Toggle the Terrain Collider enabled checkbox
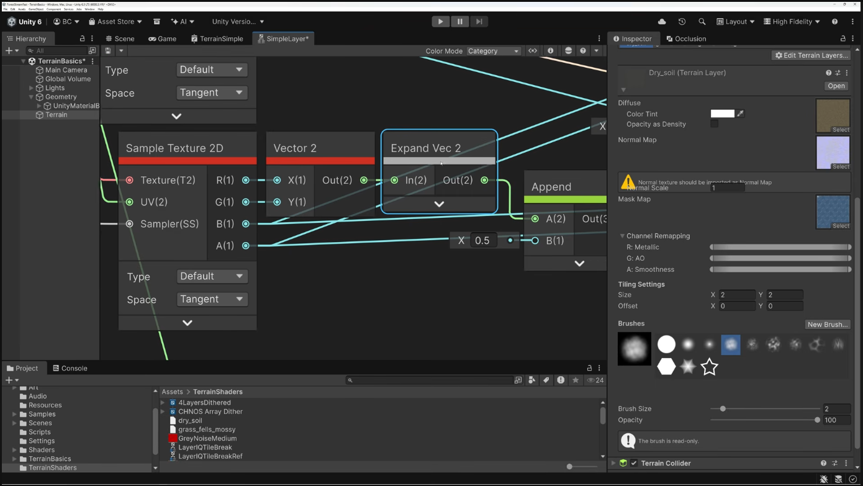The width and height of the screenshot is (863, 486). [x=634, y=463]
